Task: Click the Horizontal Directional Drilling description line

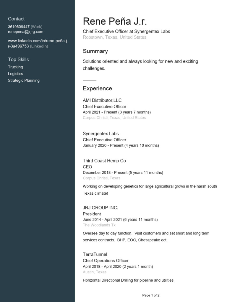Action: (x=128, y=280)
